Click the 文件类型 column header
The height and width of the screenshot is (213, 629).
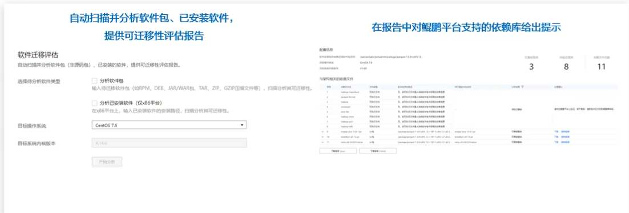tap(373, 87)
